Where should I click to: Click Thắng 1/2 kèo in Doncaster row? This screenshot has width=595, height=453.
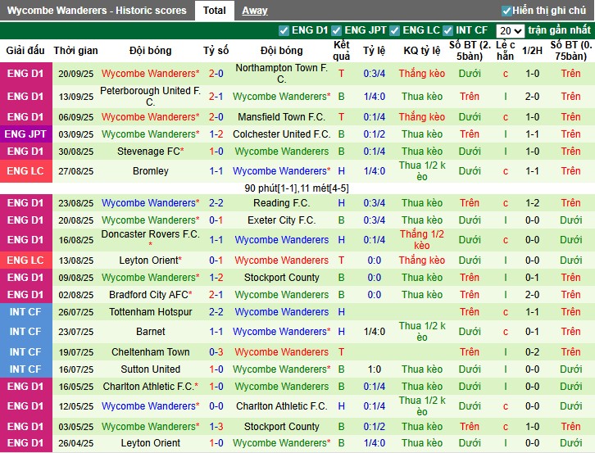422,240
